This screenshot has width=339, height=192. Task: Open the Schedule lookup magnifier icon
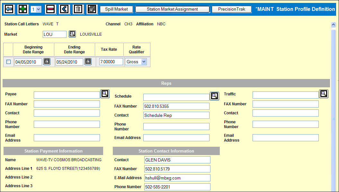pyautogui.click(x=214, y=96)
